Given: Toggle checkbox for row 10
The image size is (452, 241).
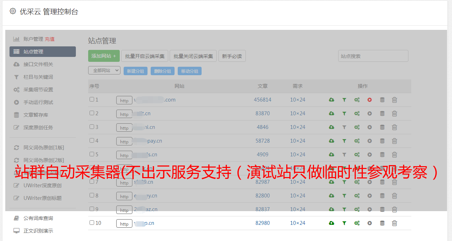Looking at the screenshot, I should (x=92, y=223).
